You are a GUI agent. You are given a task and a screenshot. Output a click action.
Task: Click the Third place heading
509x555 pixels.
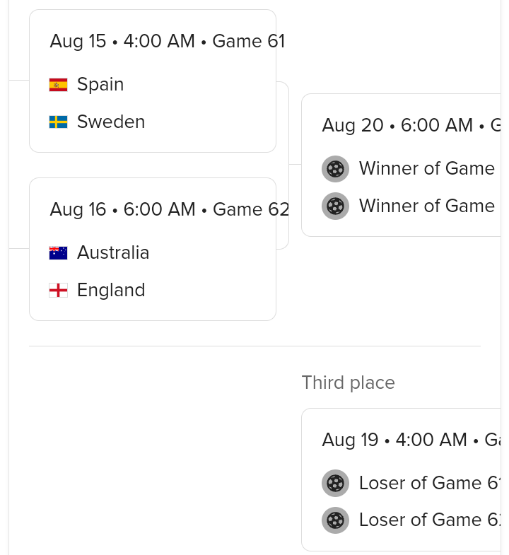pos(349,383)
